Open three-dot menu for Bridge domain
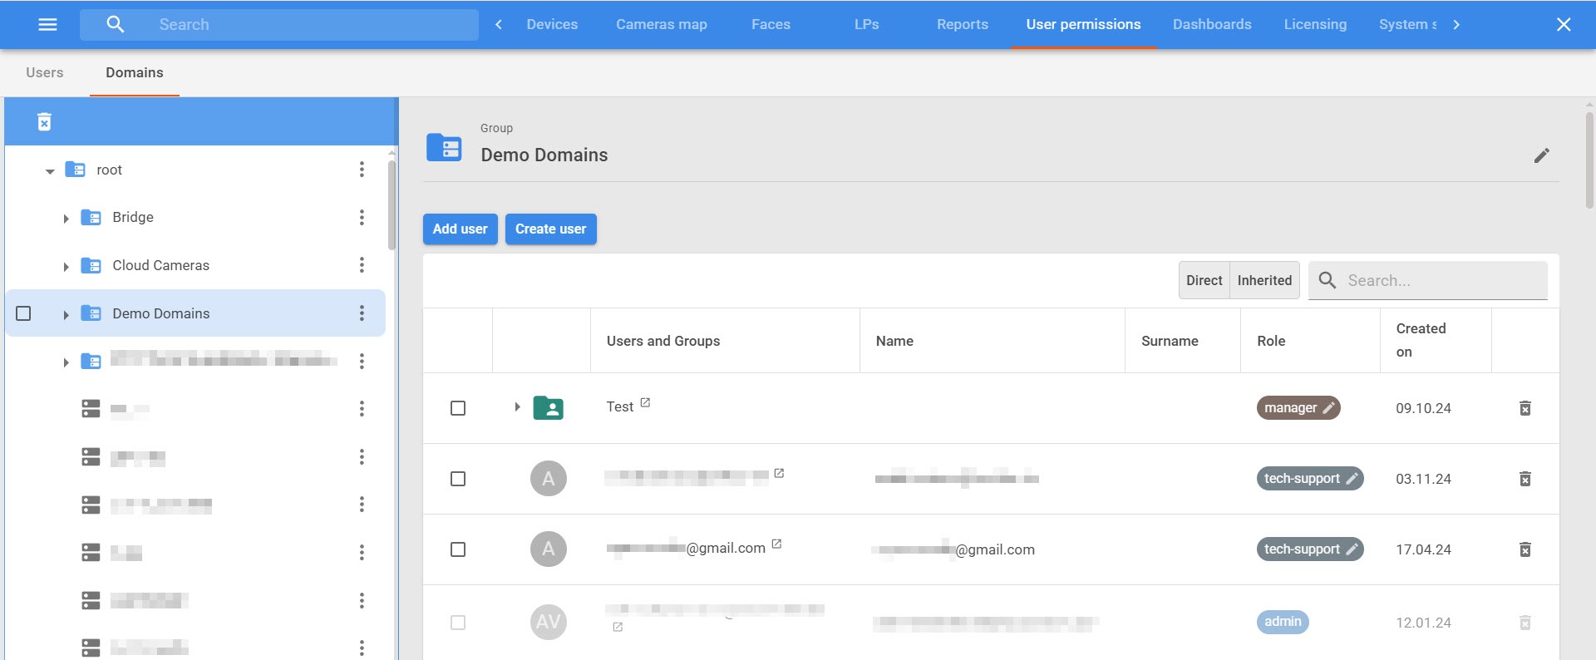The height and width of the screenshot is (660, 1596). click(362, 217)
